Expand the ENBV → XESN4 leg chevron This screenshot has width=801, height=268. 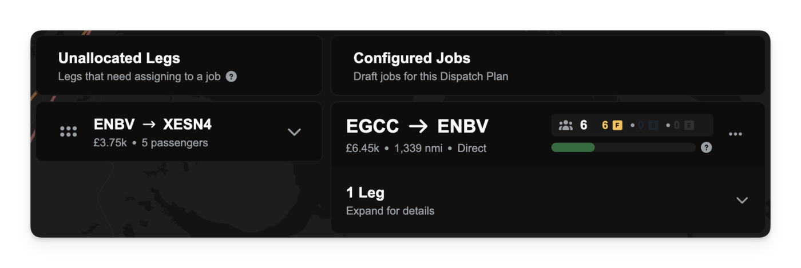click(x=294, y=132)
